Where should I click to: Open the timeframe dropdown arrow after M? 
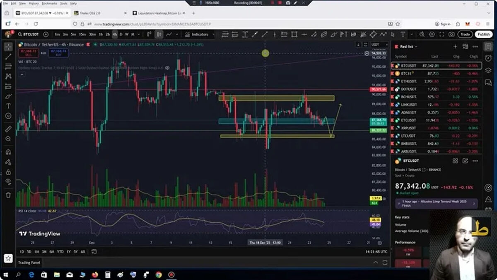pyautogui.click(x=139, y=34)
